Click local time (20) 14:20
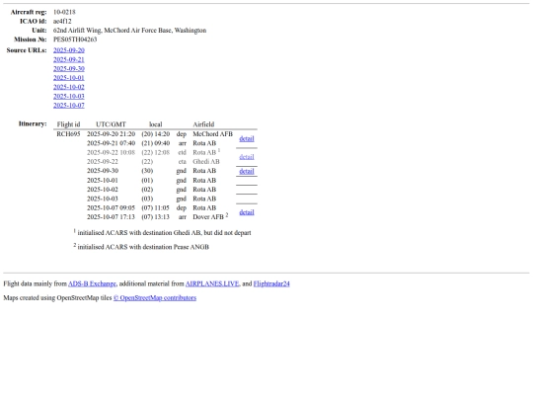The image size is (533, 400). [x=155, y=134]
